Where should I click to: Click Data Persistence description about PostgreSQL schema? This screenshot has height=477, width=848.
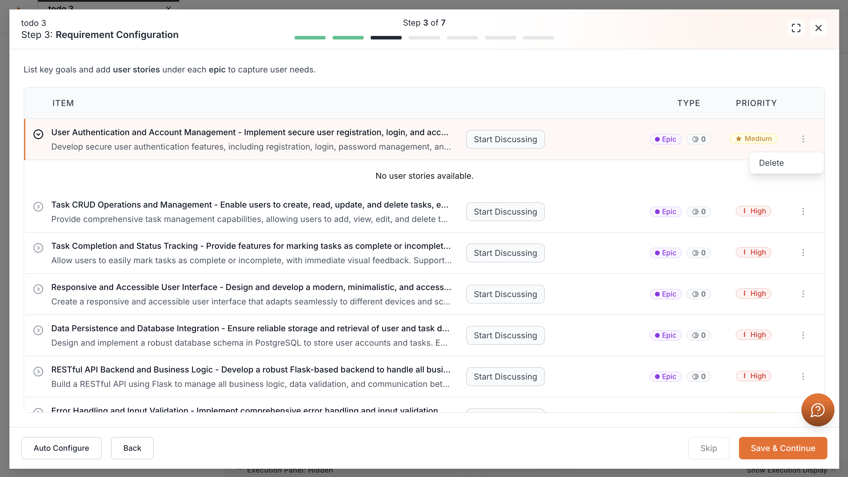coord(249,343)
